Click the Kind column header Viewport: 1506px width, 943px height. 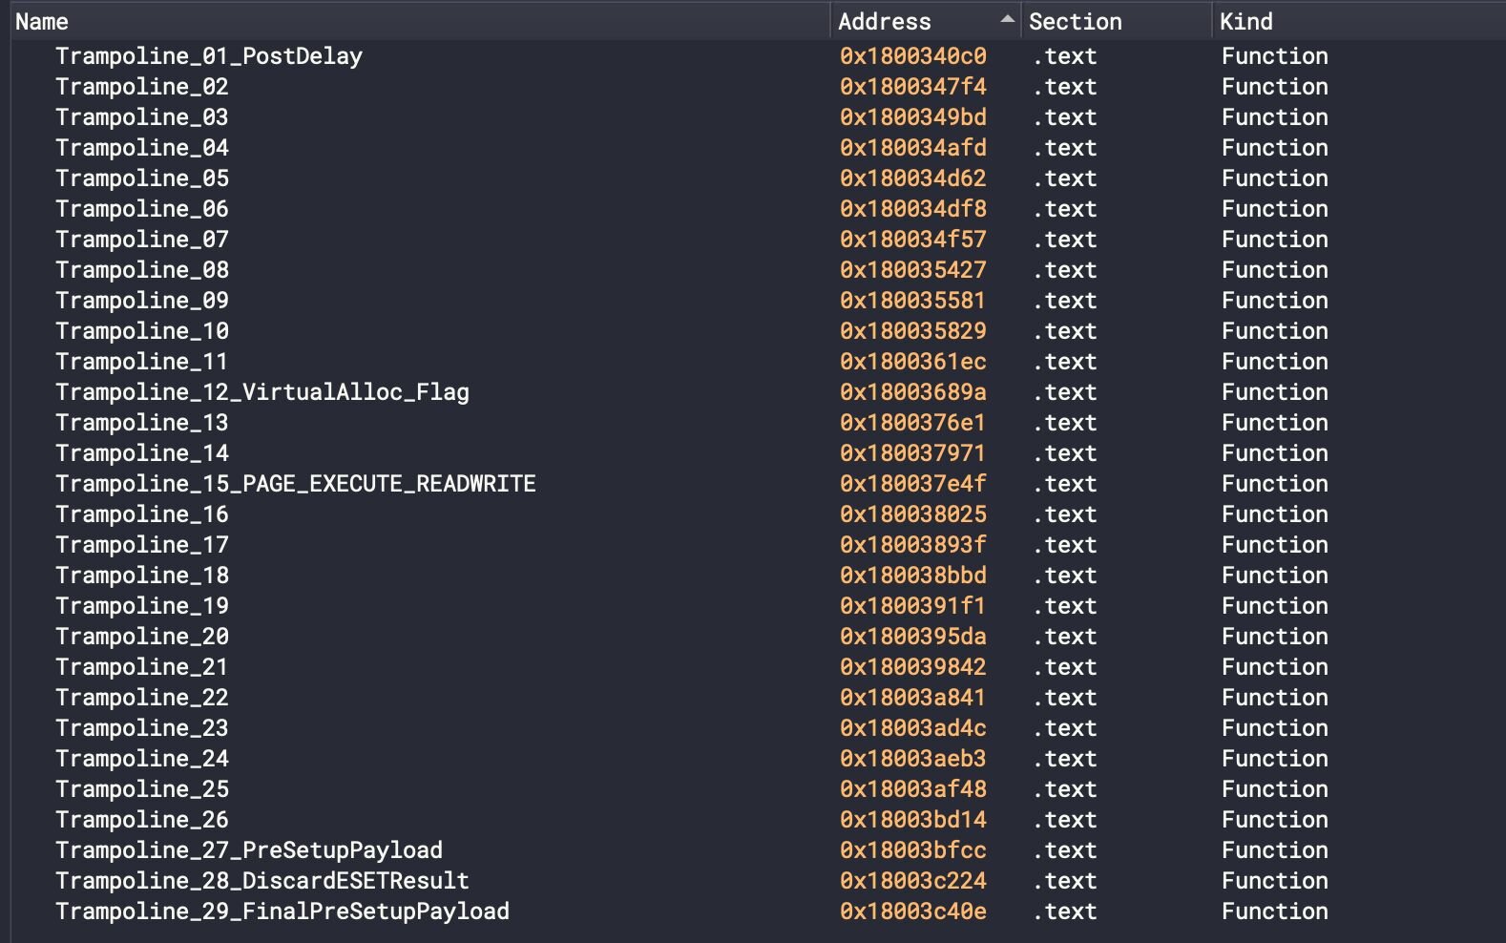click(x=1245, y=21)
